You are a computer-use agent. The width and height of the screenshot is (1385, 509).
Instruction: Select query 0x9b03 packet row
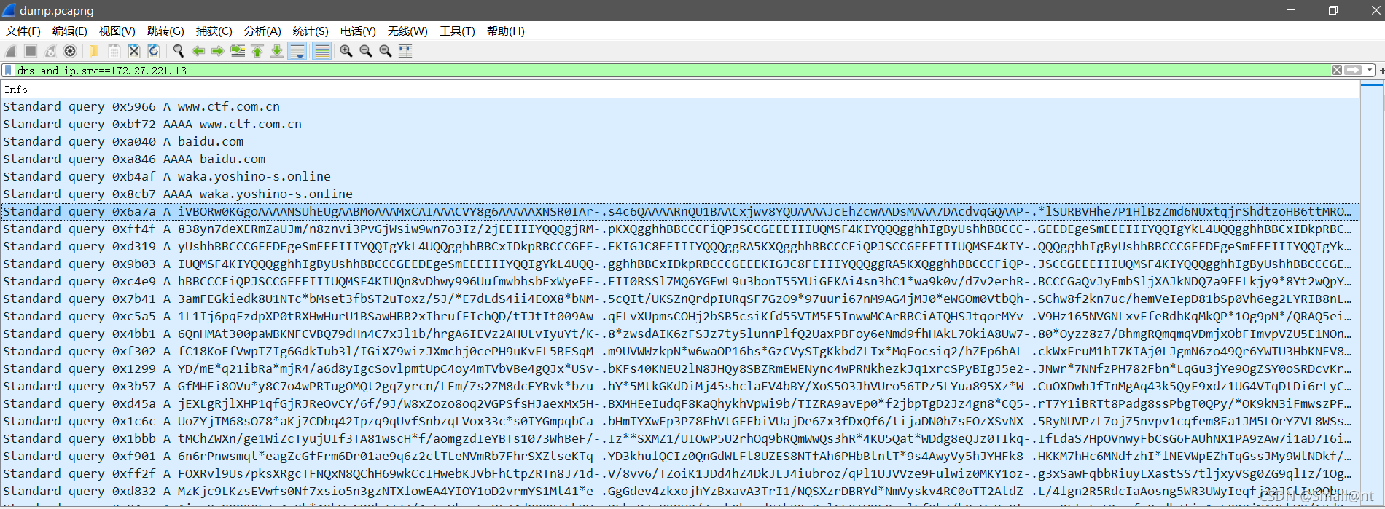[679, 264]
